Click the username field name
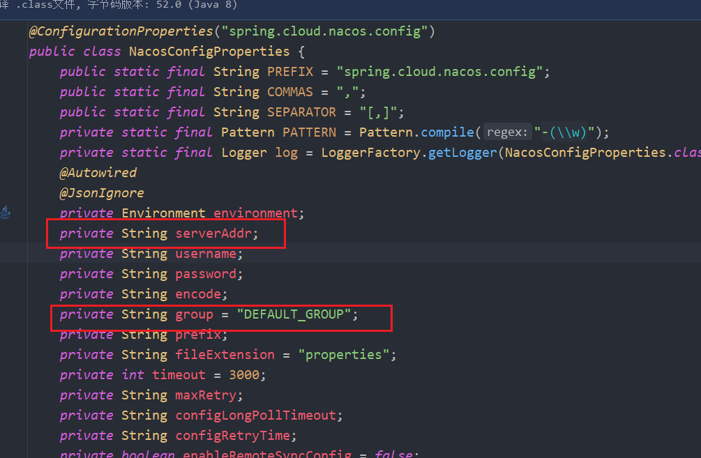Screen dimensions: 701x458 [206, 254]
